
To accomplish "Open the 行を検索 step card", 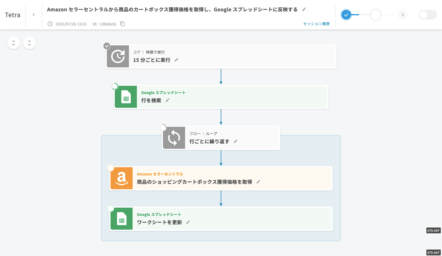I will pyautogui.click(x=221, y=97).
